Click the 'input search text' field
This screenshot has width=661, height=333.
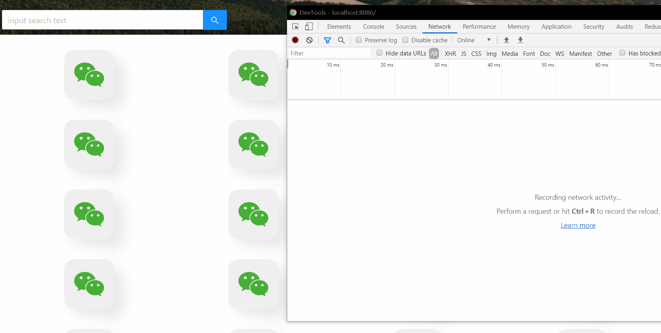pos(102,20)
